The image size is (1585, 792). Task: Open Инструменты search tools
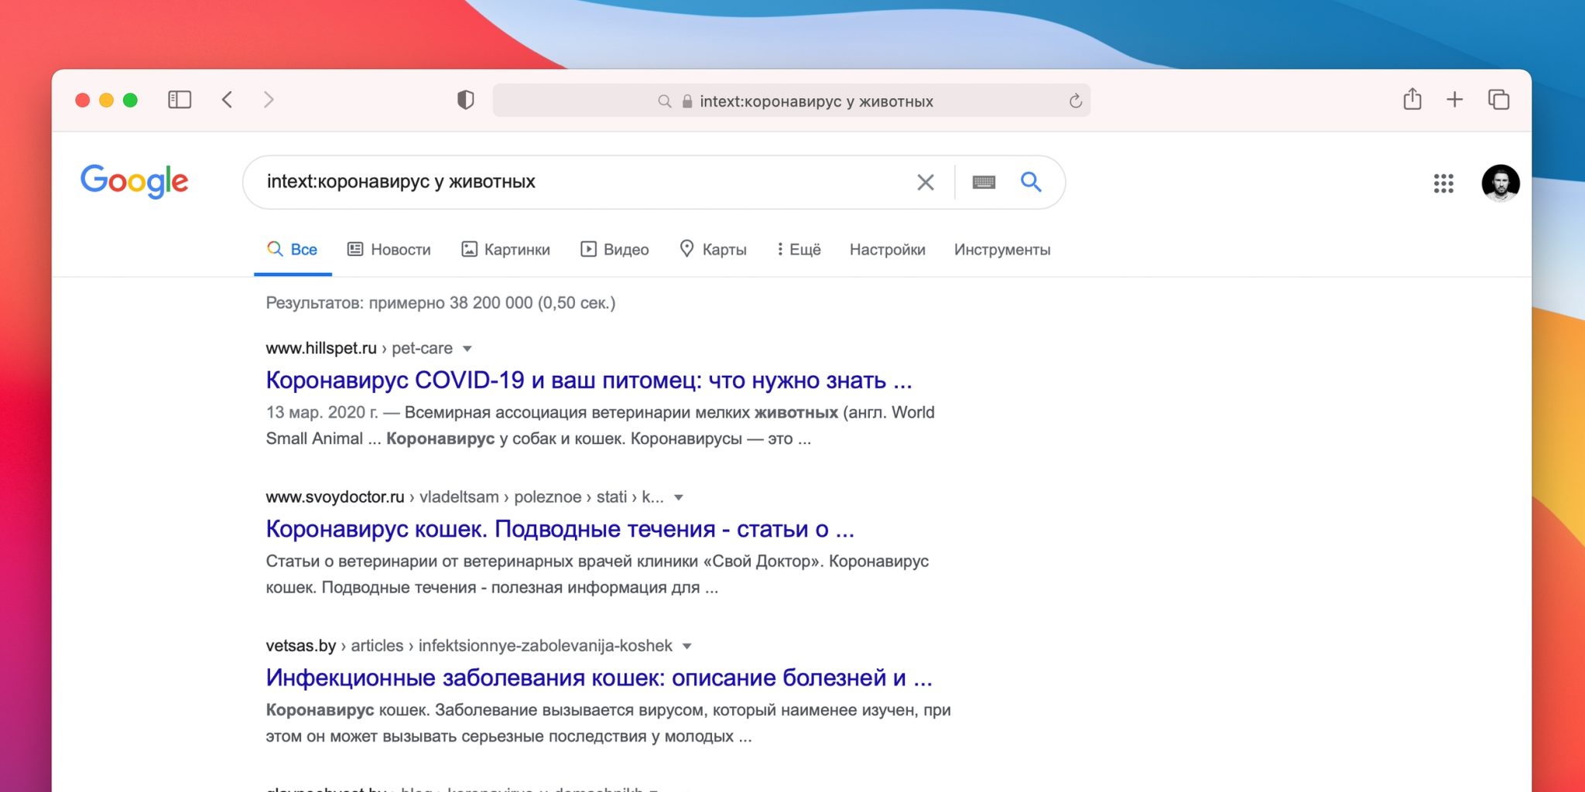click(1002, 250)
